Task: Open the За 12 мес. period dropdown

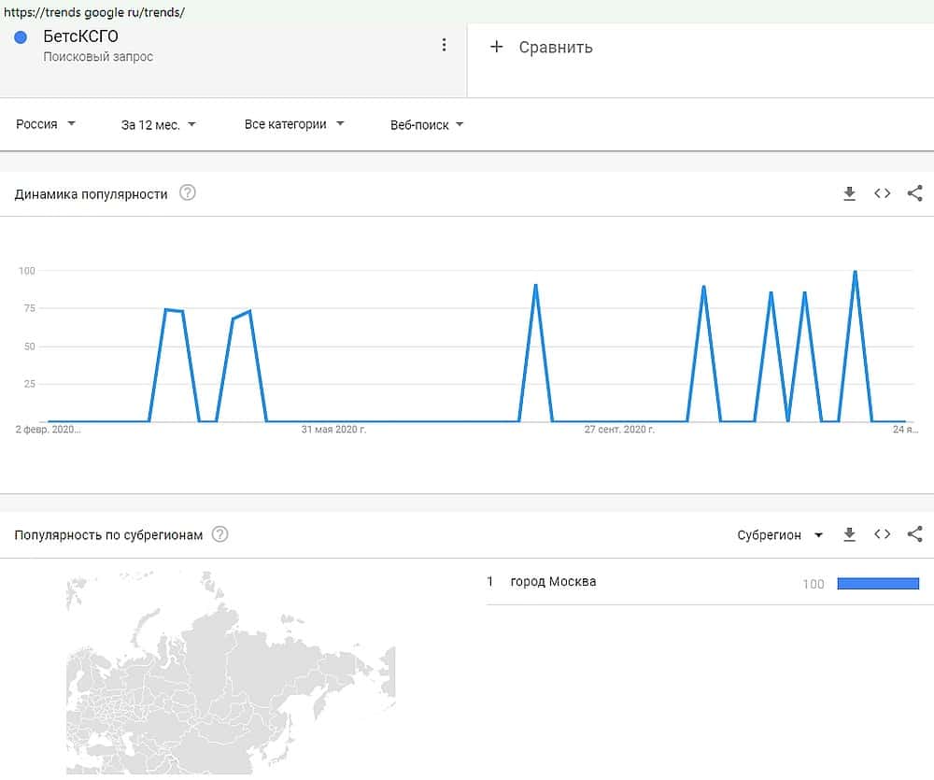Action: pos(158,124)
